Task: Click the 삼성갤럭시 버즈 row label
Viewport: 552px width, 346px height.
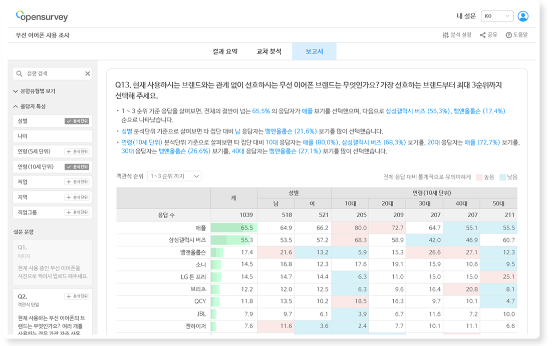Action: pos(187,240)
